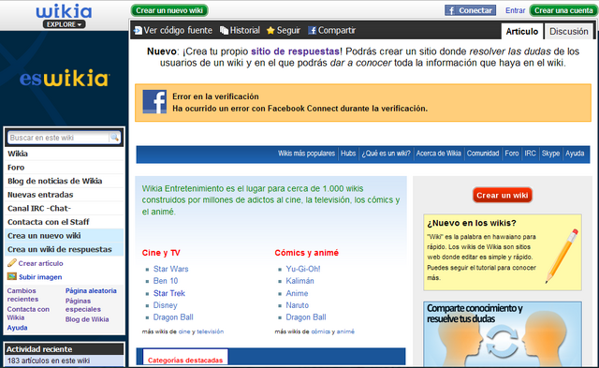Click the Entrar login link
The image size is (599, 368).
coord(515,10)
